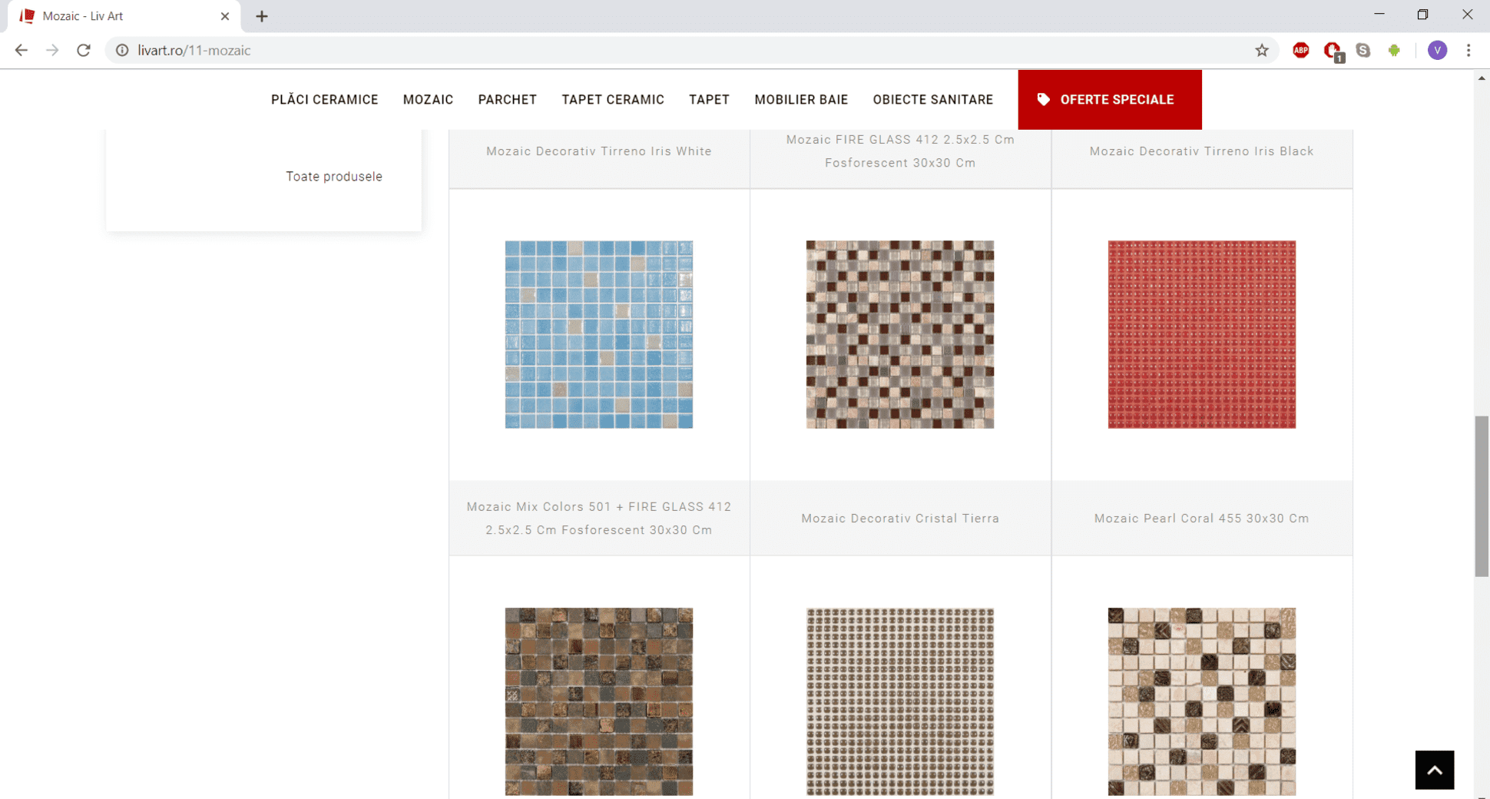Select the red Pearl Coral mosaic image
This screenshot has width=1490, height=799.
click(1201, 334)
